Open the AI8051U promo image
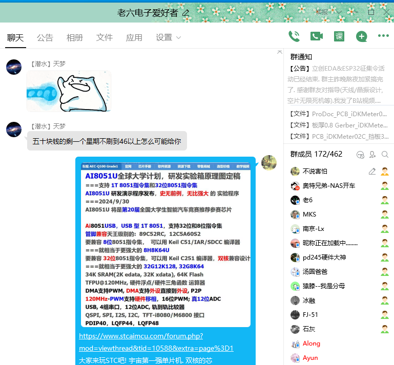The image size is (394, 365). (x=165, y=245)
